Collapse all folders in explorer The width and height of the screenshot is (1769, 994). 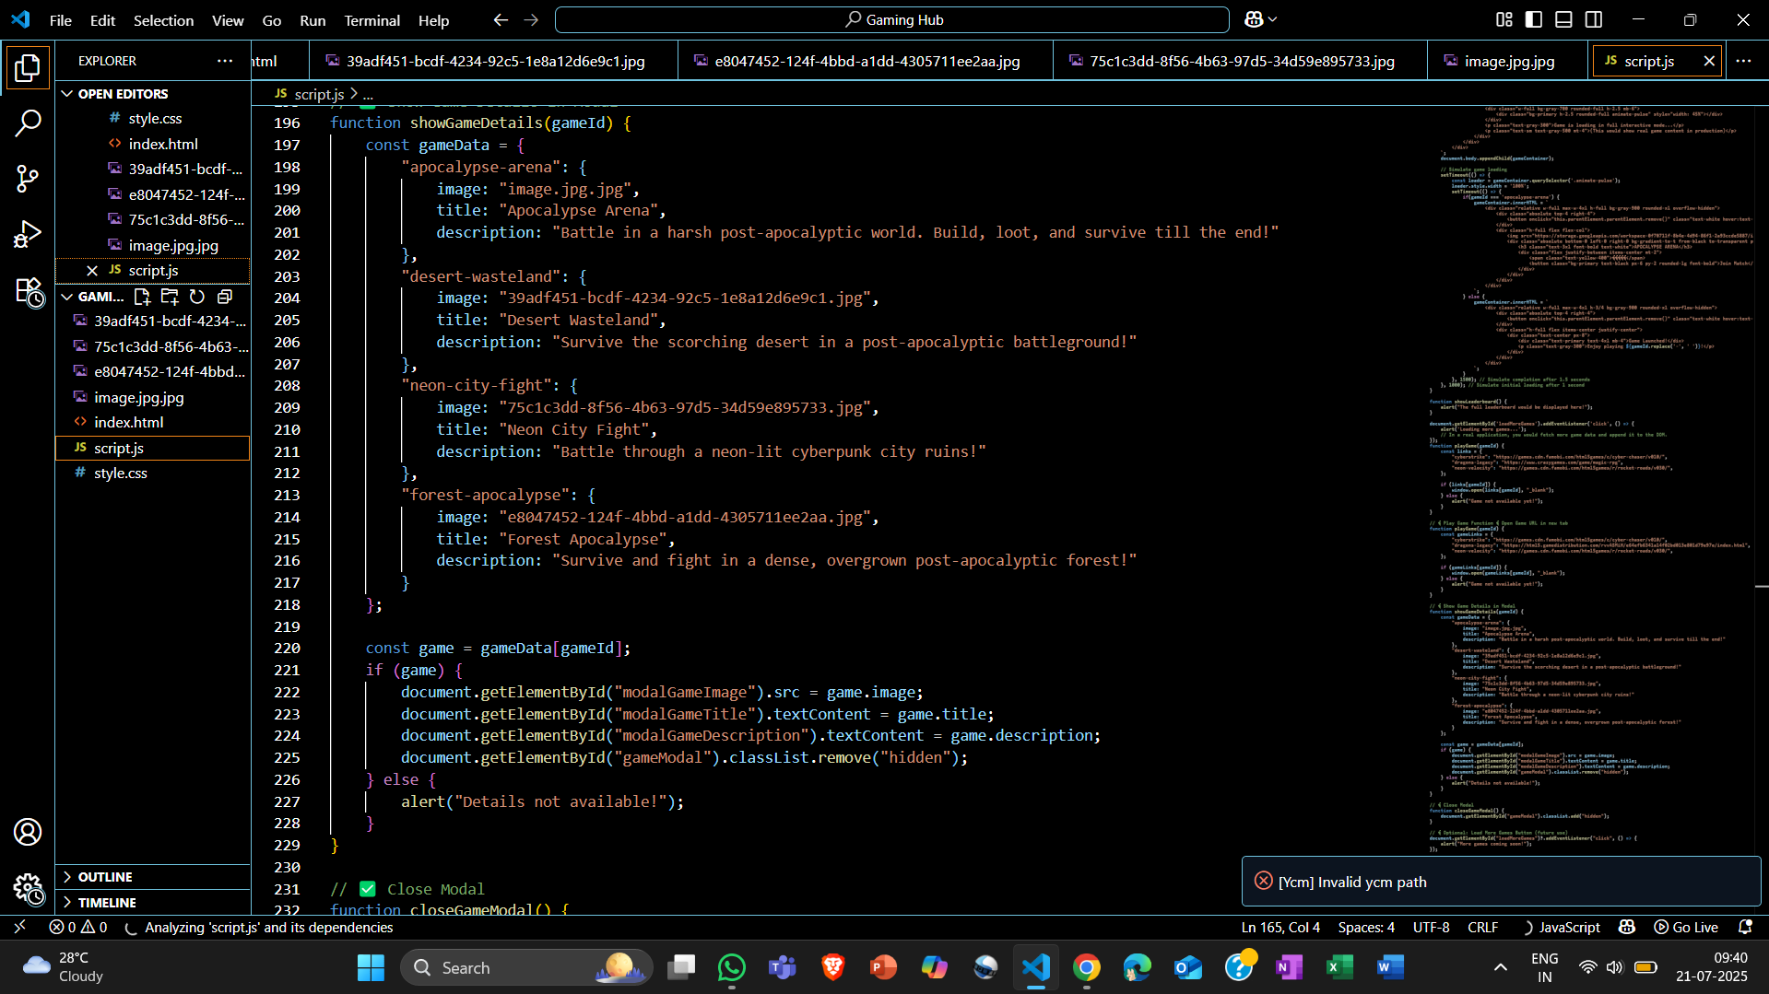pyautogui.click(x=224, y=297)
